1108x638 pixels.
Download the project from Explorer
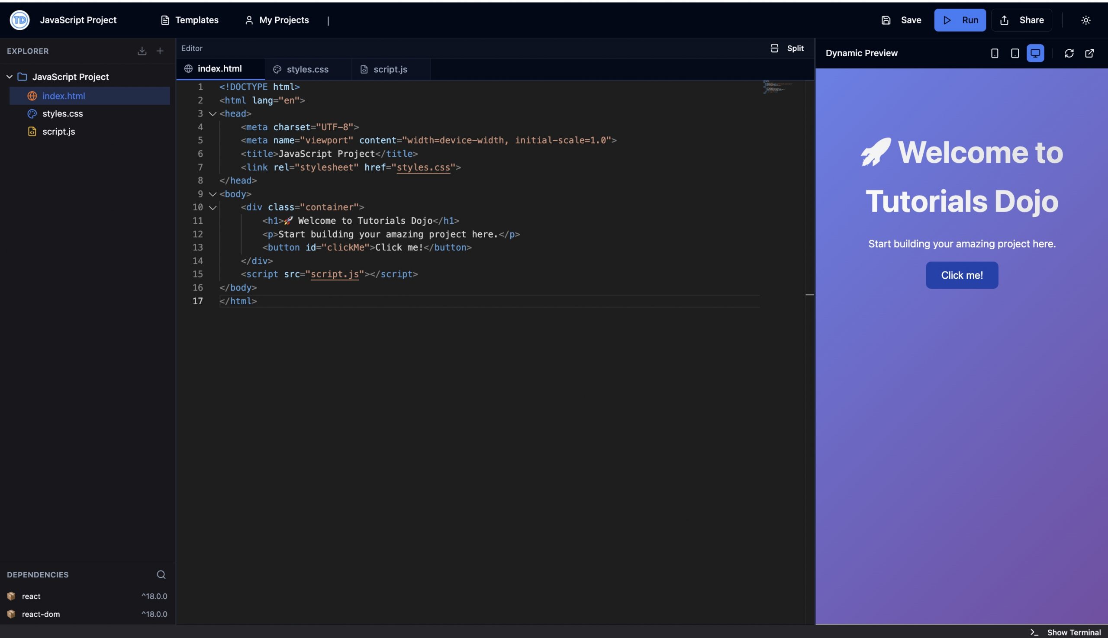click(142, 51)
